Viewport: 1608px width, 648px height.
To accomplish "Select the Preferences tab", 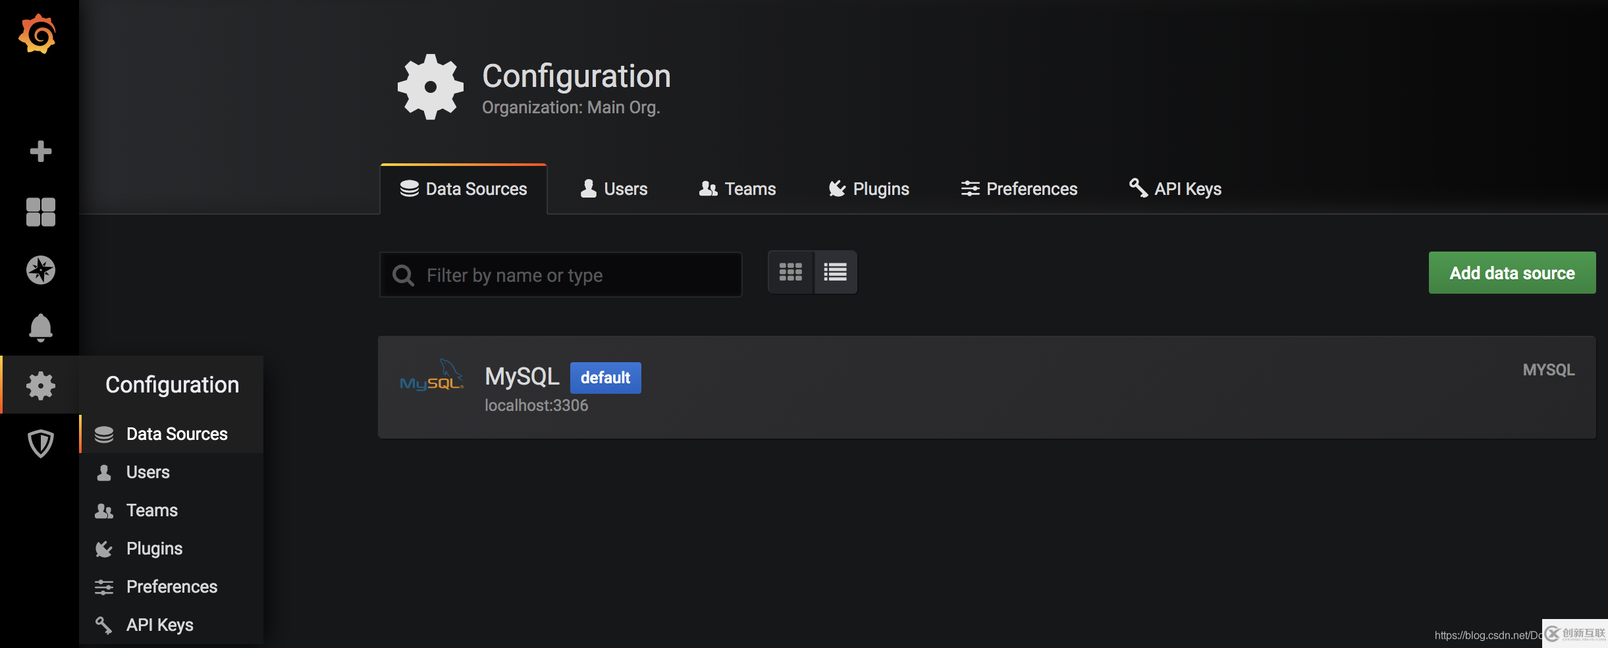I will pos(1019,189).
